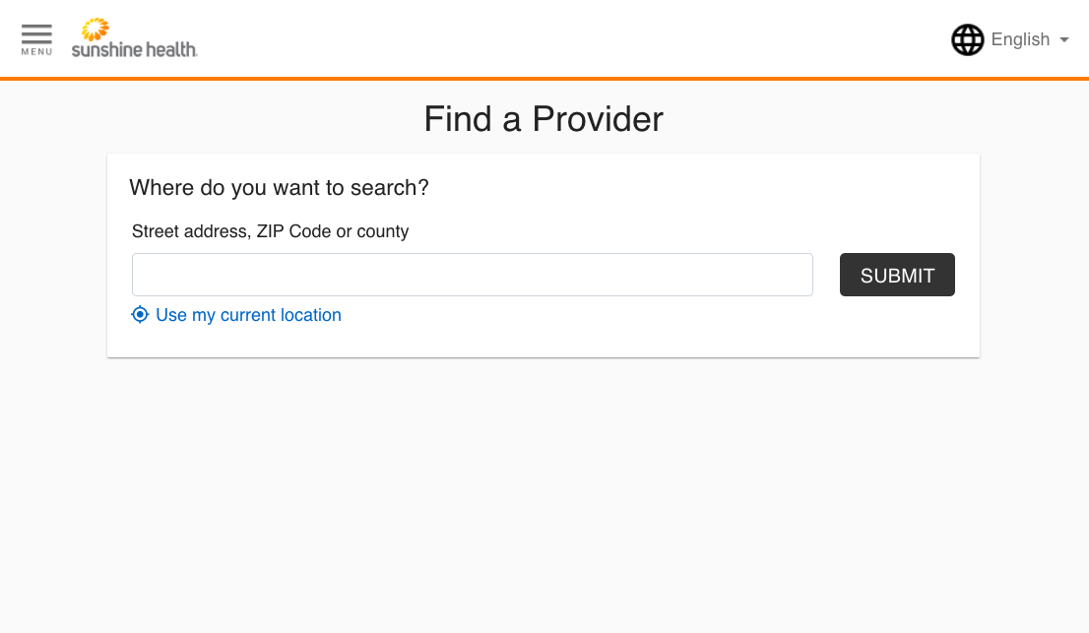Expand the caret arrow beside English
This screenshot has height=633, width=1089.
pyautogui.click(x=1064, y=40)
